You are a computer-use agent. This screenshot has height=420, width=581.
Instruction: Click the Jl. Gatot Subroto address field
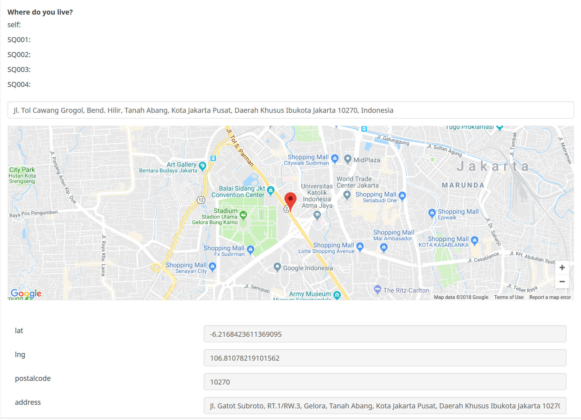click(x=385, y=406)
